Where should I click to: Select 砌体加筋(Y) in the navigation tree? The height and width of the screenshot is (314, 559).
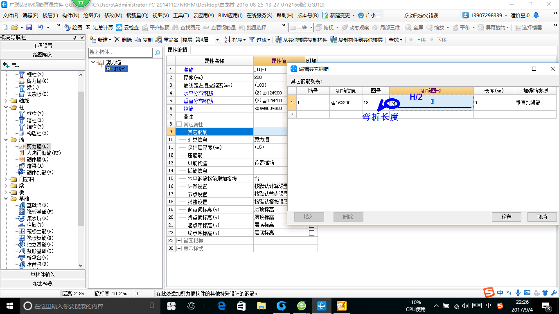coord(36,173)
